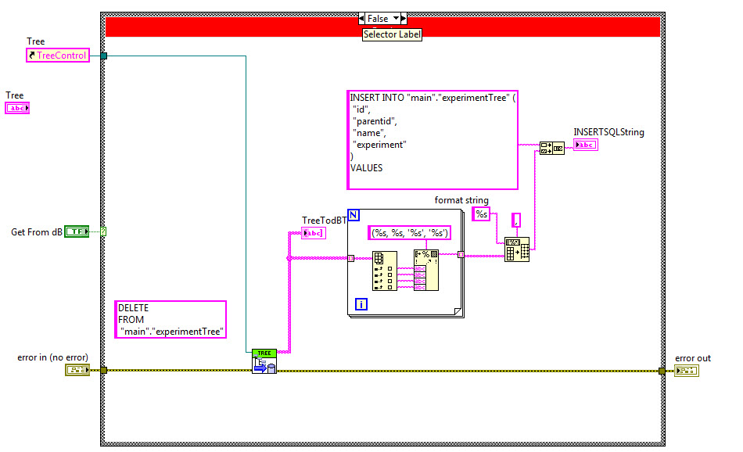This screenshot has height=452, width=743.
Task: Click the TREE subVI node
Action: 264,361
